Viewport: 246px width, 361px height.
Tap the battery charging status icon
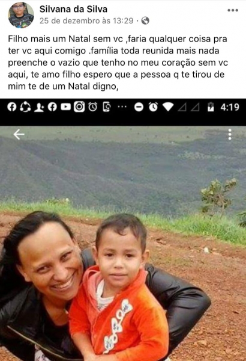pyautogui.click(x=211, y=107)
